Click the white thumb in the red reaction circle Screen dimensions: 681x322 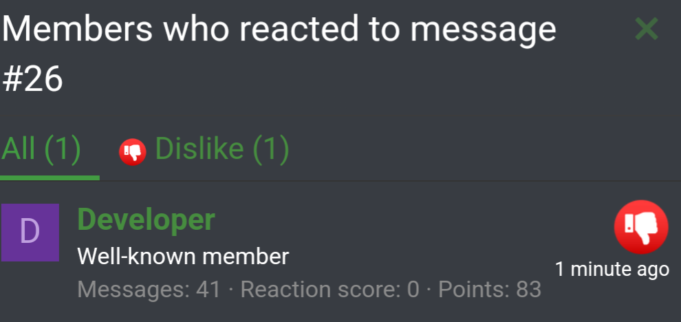641,227
